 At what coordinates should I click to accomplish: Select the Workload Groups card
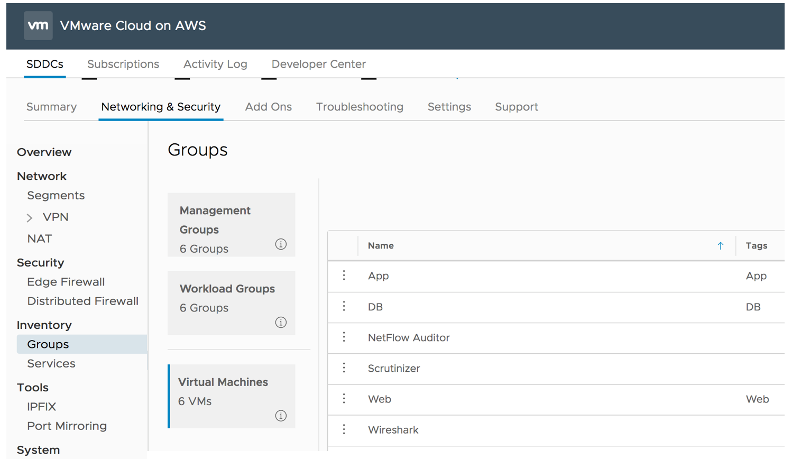tap(231, 303)
